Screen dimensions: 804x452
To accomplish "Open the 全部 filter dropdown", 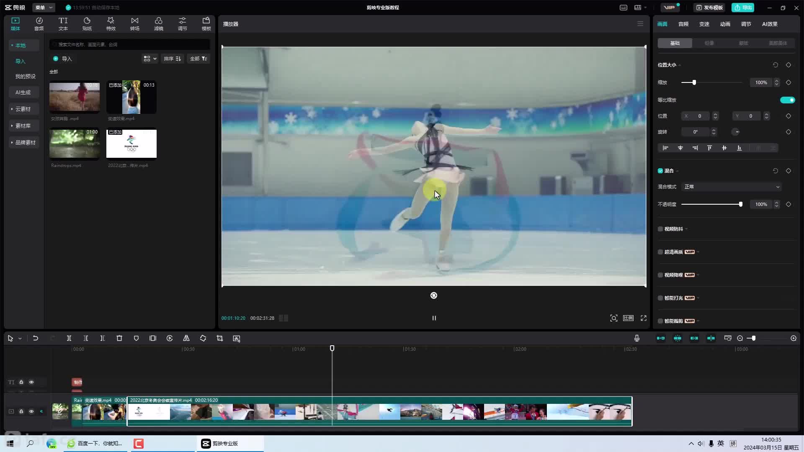I will [198, 59].
